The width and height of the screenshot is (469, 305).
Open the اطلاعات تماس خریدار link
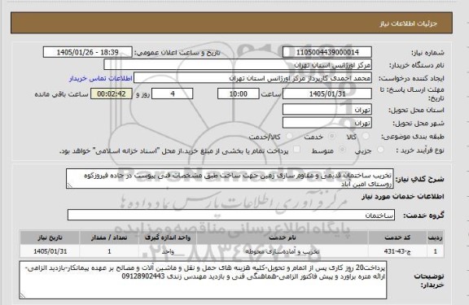100,78
